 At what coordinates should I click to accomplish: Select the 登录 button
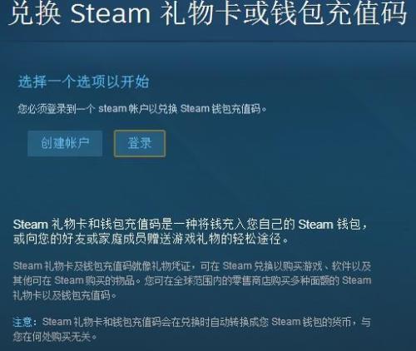point(140,144)
